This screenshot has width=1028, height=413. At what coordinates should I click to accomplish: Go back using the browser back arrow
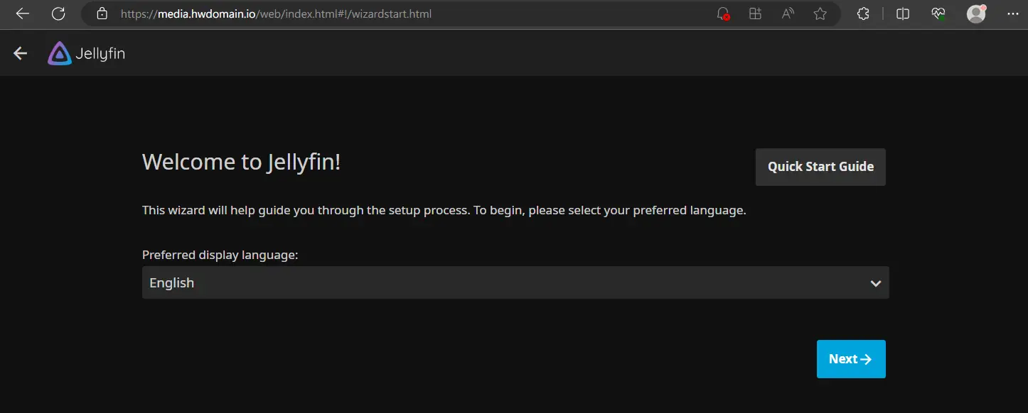pos(23,13)
